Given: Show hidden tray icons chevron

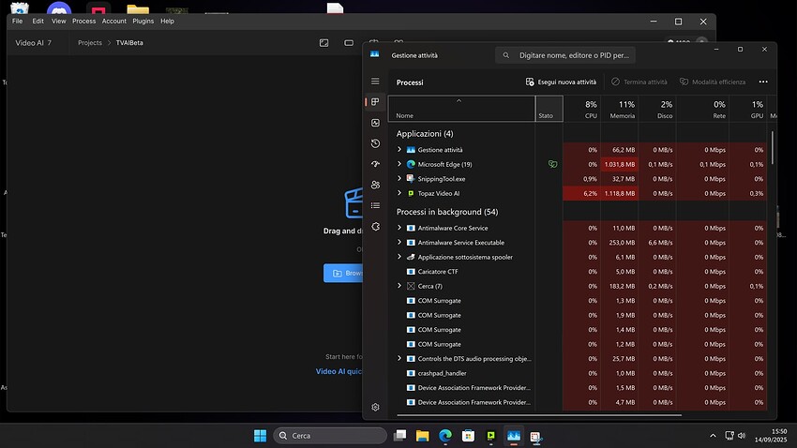Looking at the screenshot, I should pos(713,435).
